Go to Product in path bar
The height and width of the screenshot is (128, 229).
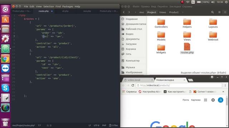[x=174, y=12]
